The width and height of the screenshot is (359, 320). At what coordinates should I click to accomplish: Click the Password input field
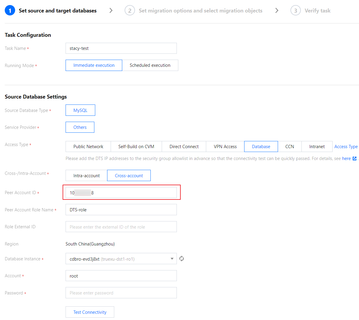pyautogui.click(x=121, y=293)
